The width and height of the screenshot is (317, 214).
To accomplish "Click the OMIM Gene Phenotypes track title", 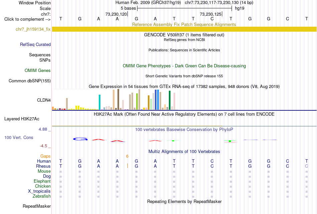I will pos(184,66).
